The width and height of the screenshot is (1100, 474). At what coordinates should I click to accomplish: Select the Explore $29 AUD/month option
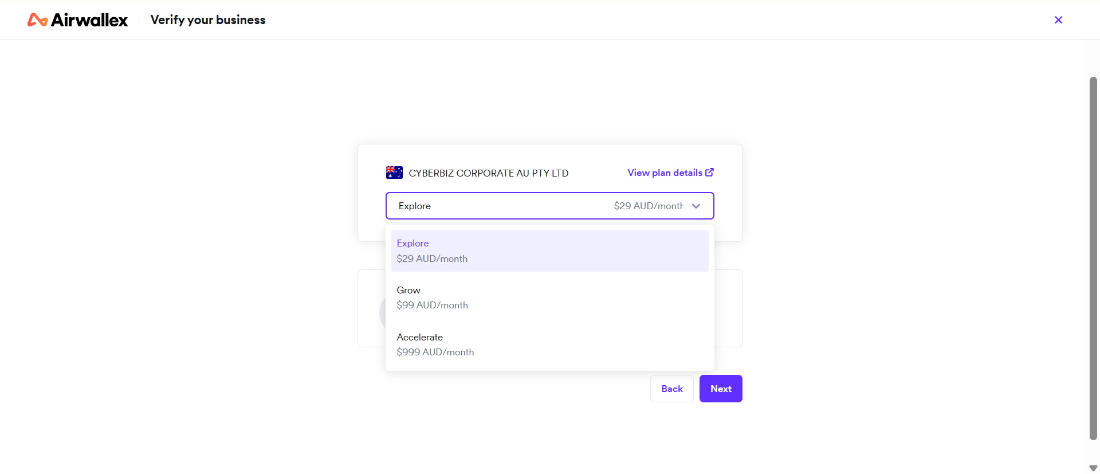point(549,251)
